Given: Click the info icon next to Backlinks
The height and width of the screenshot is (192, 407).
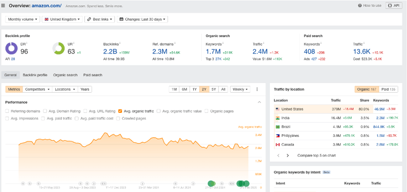Looking at the screenshot, I should point(120,43).
